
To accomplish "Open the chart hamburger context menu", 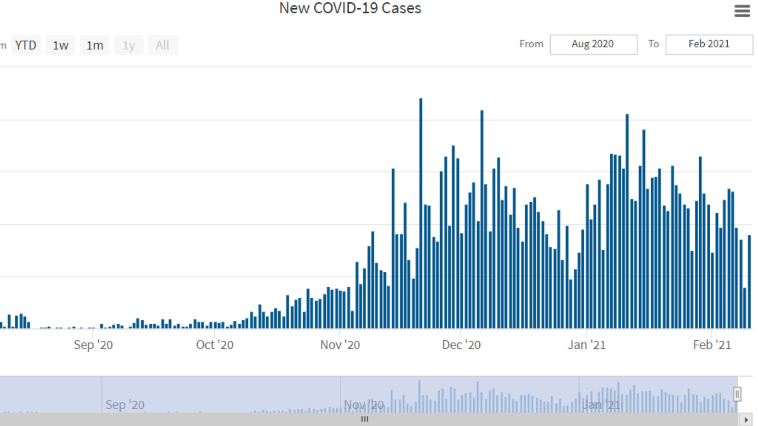I will pyautogui.click(x=742, y=11).
